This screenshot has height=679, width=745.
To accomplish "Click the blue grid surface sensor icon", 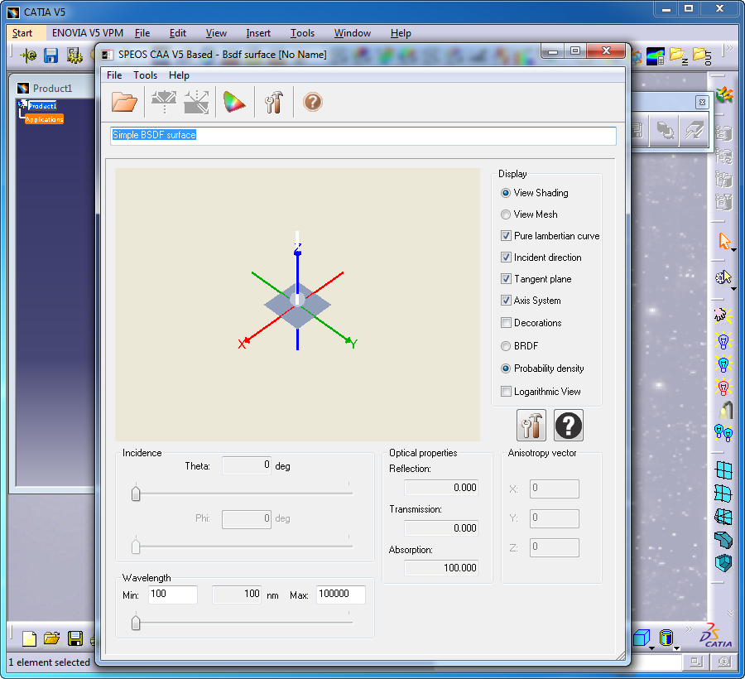I will click(x=723, y=470).
